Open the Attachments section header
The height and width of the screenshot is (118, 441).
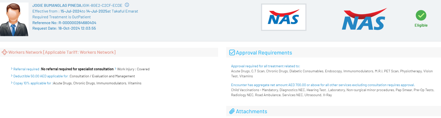333,111
